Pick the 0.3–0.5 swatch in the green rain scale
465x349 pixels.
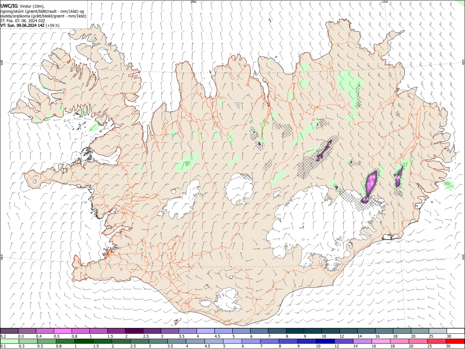(28, 341)
